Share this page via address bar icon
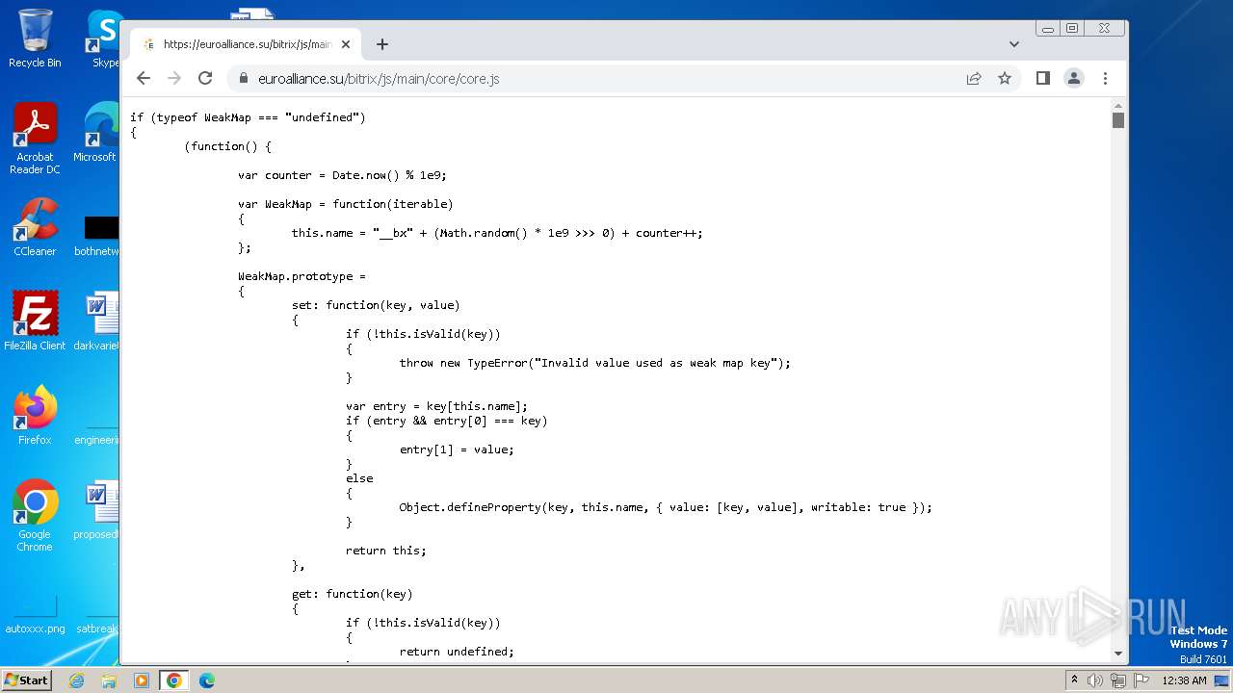The image size is (1233, 693). (x=974, y=79)
